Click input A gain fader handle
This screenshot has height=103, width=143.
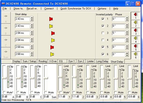[4, 78]
